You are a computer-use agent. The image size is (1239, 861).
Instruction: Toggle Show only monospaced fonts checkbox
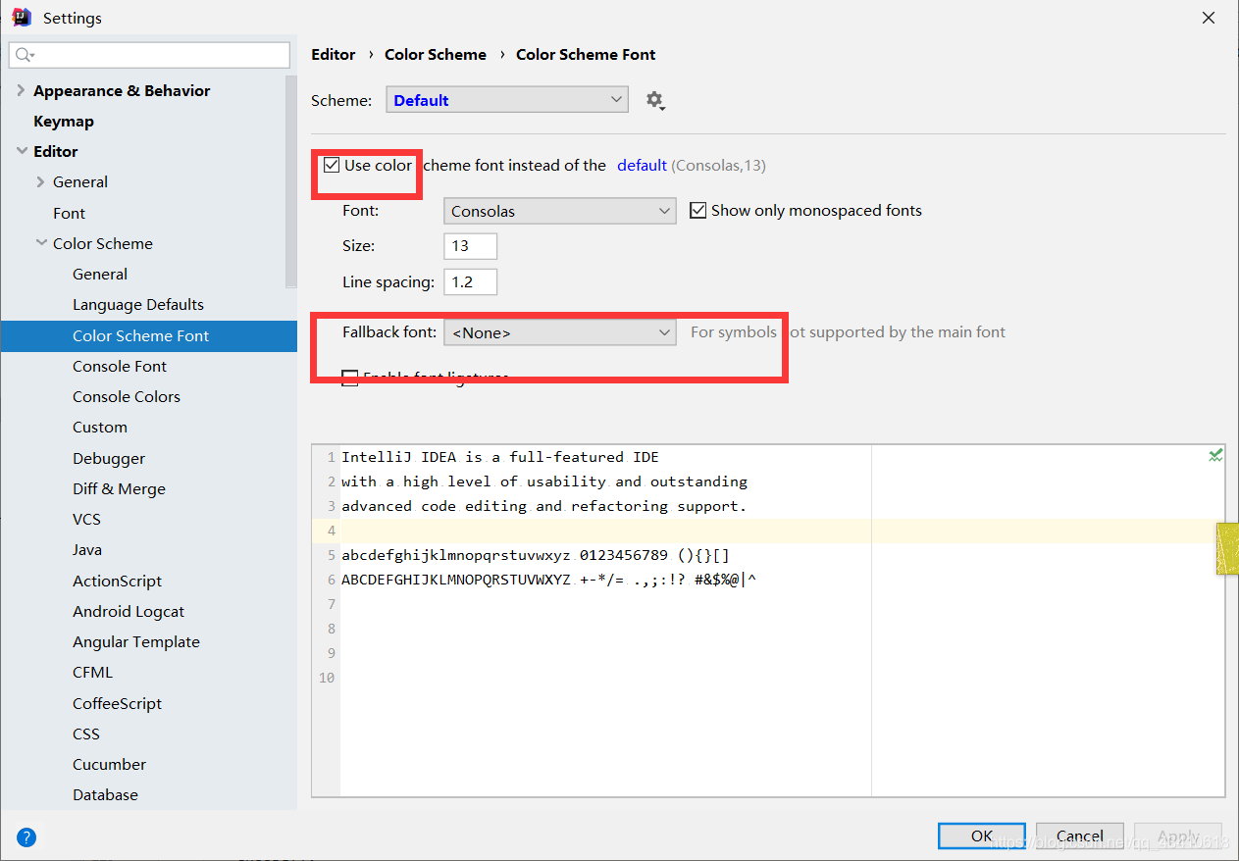[697, 210]
